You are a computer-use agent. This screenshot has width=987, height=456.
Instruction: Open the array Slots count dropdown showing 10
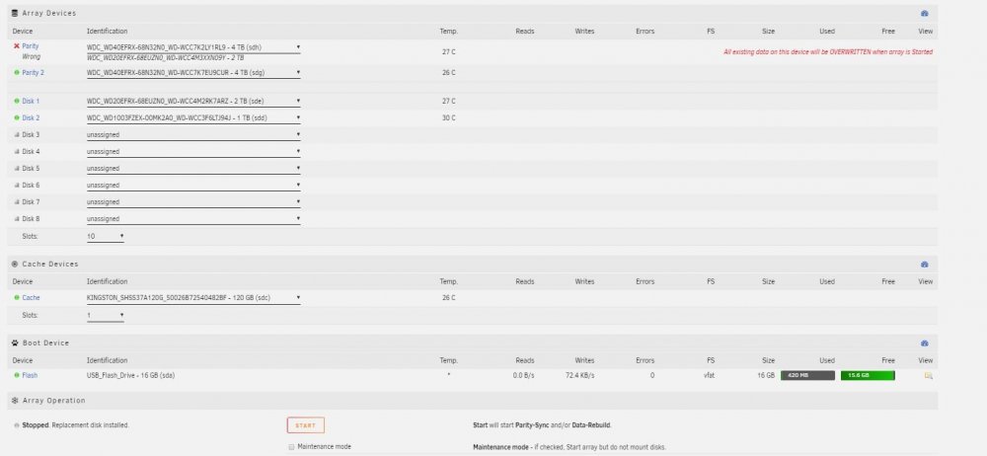click(106, 237)
